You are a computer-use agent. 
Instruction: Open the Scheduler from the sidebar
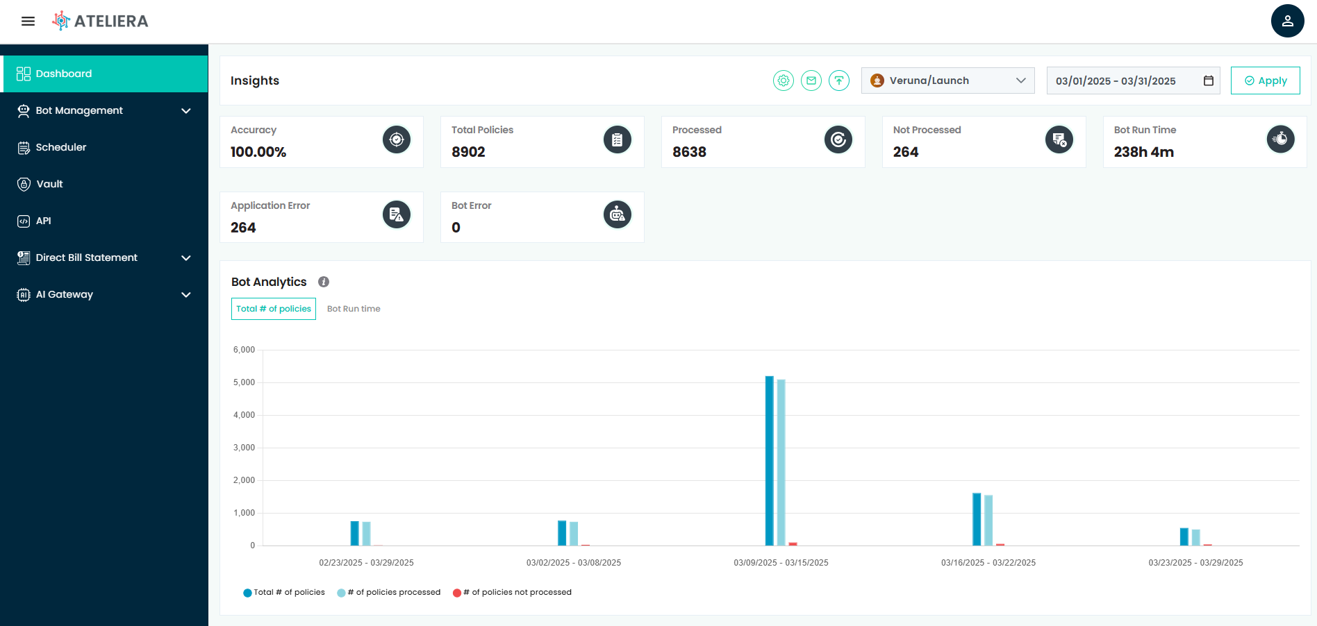point(61,147)
